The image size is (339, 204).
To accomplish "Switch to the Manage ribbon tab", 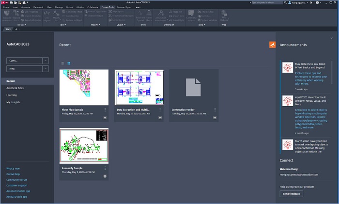I will point(59,7).
